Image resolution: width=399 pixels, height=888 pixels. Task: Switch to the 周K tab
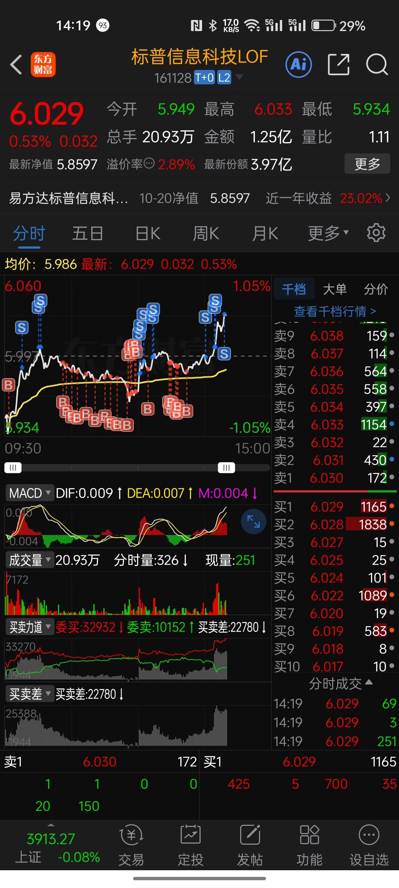(206, 233)
